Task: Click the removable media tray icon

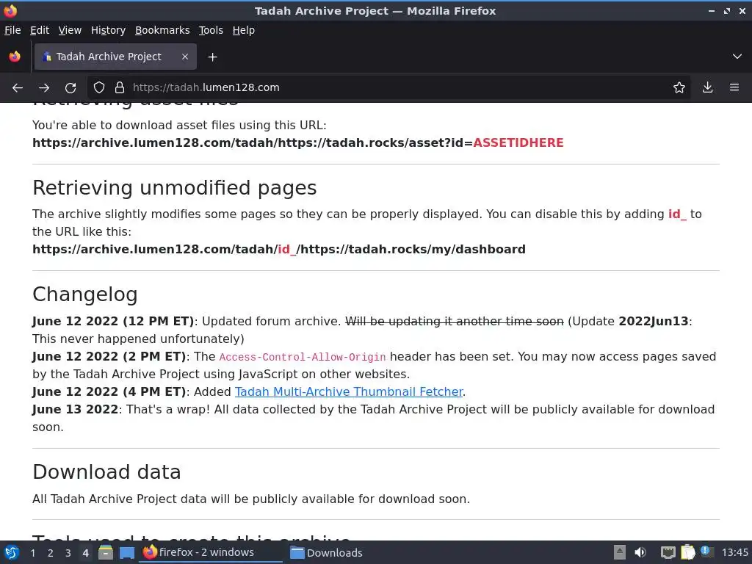Action: click(x=620, y=552)
